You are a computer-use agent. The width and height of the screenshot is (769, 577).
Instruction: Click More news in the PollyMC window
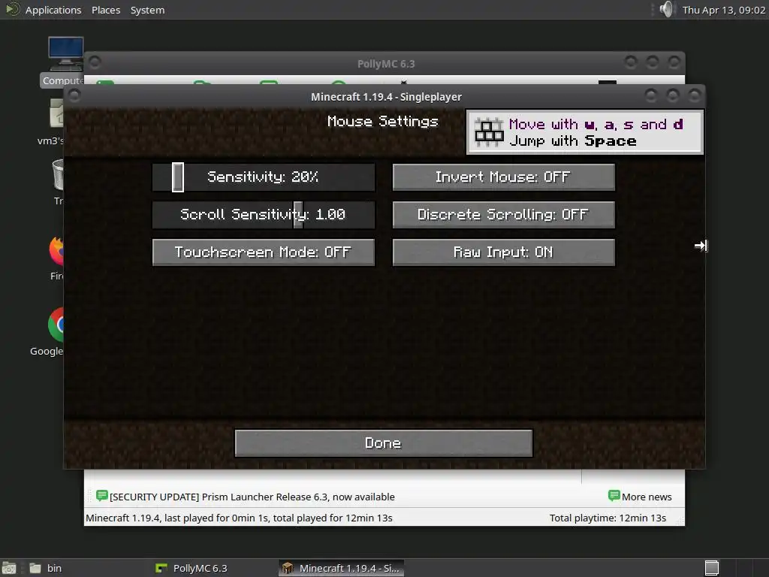coord(640,497)
